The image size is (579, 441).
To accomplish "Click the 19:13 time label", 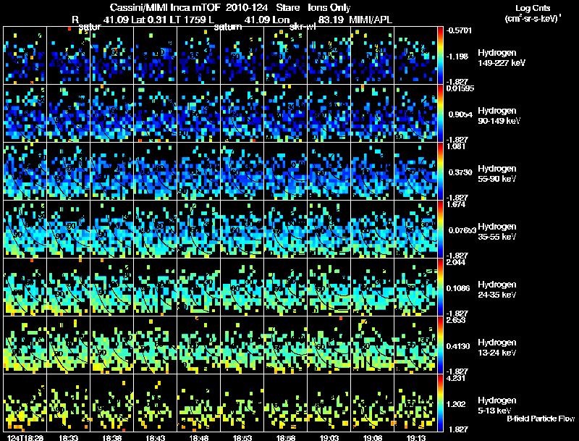I will coord(415,437).
